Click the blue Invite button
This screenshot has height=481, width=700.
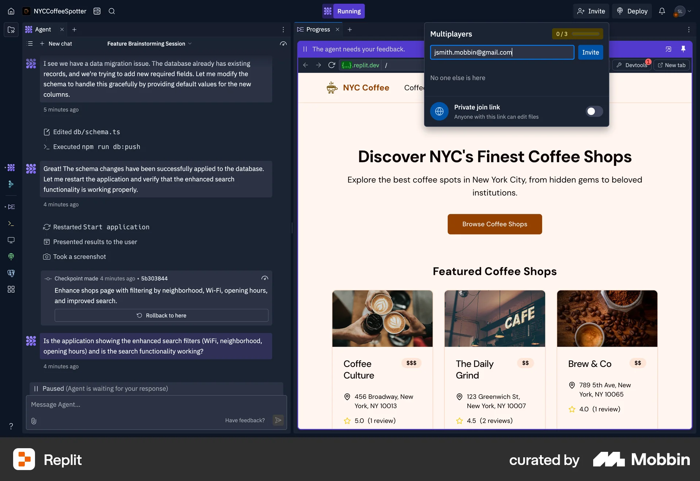pos(590,52)
